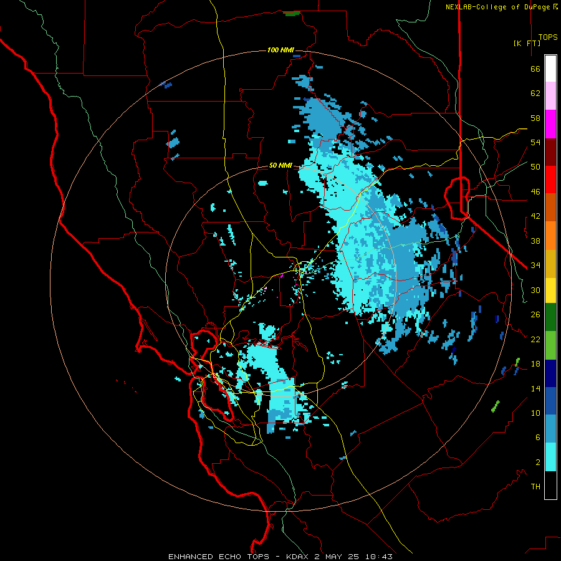Click the bright yellow legend swatch
Viewport: 561px width, 561px height.
pos(550,290)
